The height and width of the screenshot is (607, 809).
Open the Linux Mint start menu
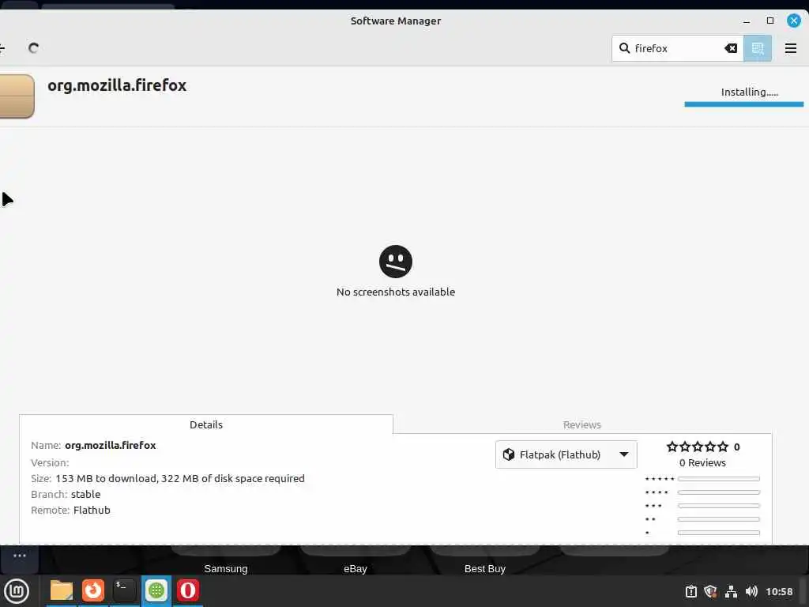(17, 591)
